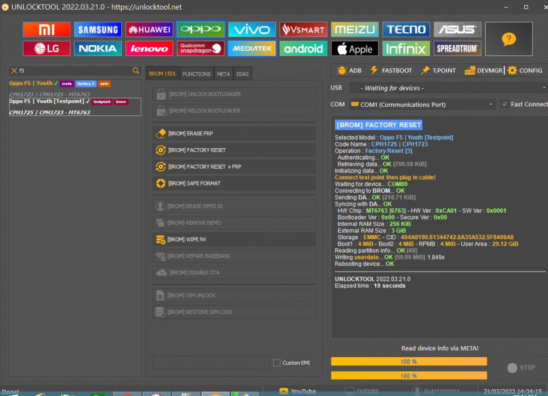Select the MediaTek chipset icon

coord(252,49)
